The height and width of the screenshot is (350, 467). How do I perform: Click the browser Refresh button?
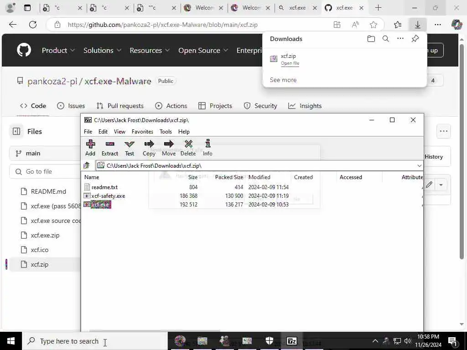click(x=33, y=25)
